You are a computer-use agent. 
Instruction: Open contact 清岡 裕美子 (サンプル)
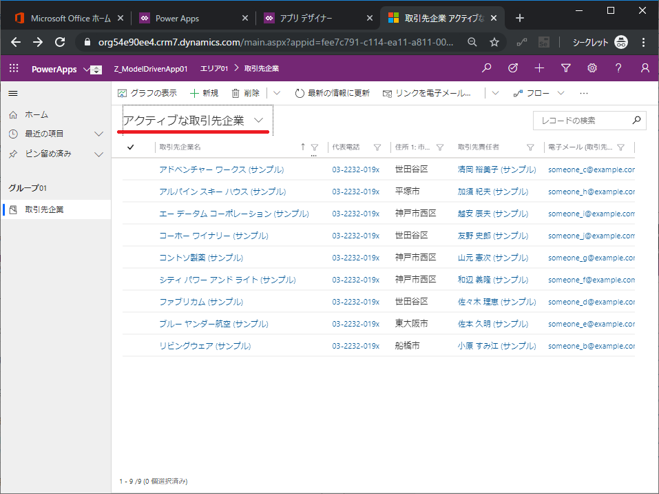[x=496, y=169]
